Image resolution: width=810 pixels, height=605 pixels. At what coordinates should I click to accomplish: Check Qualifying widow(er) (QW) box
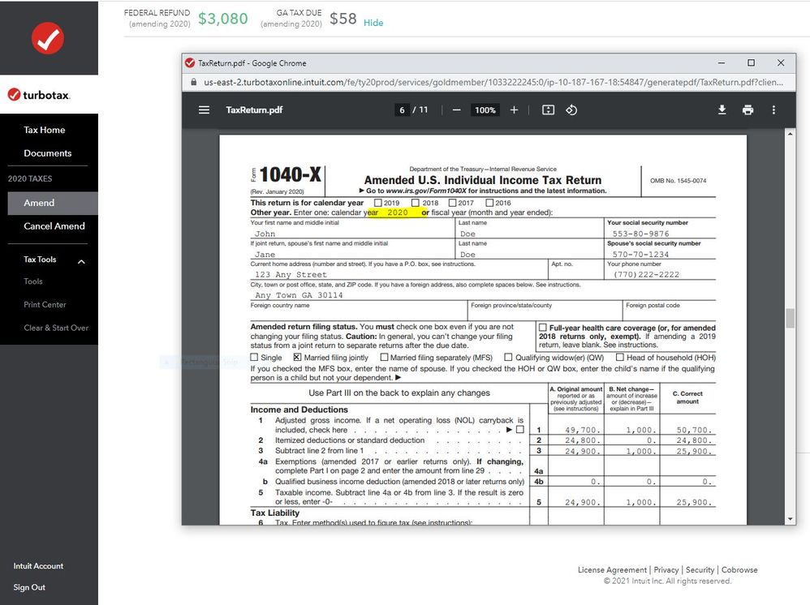tap(508, 357)
